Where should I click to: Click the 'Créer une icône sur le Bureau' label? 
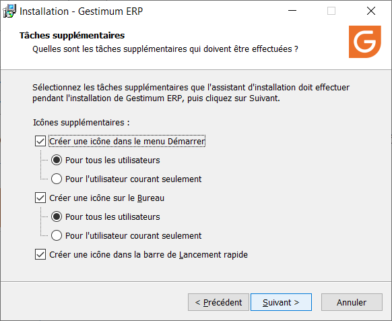click(106, 198)
